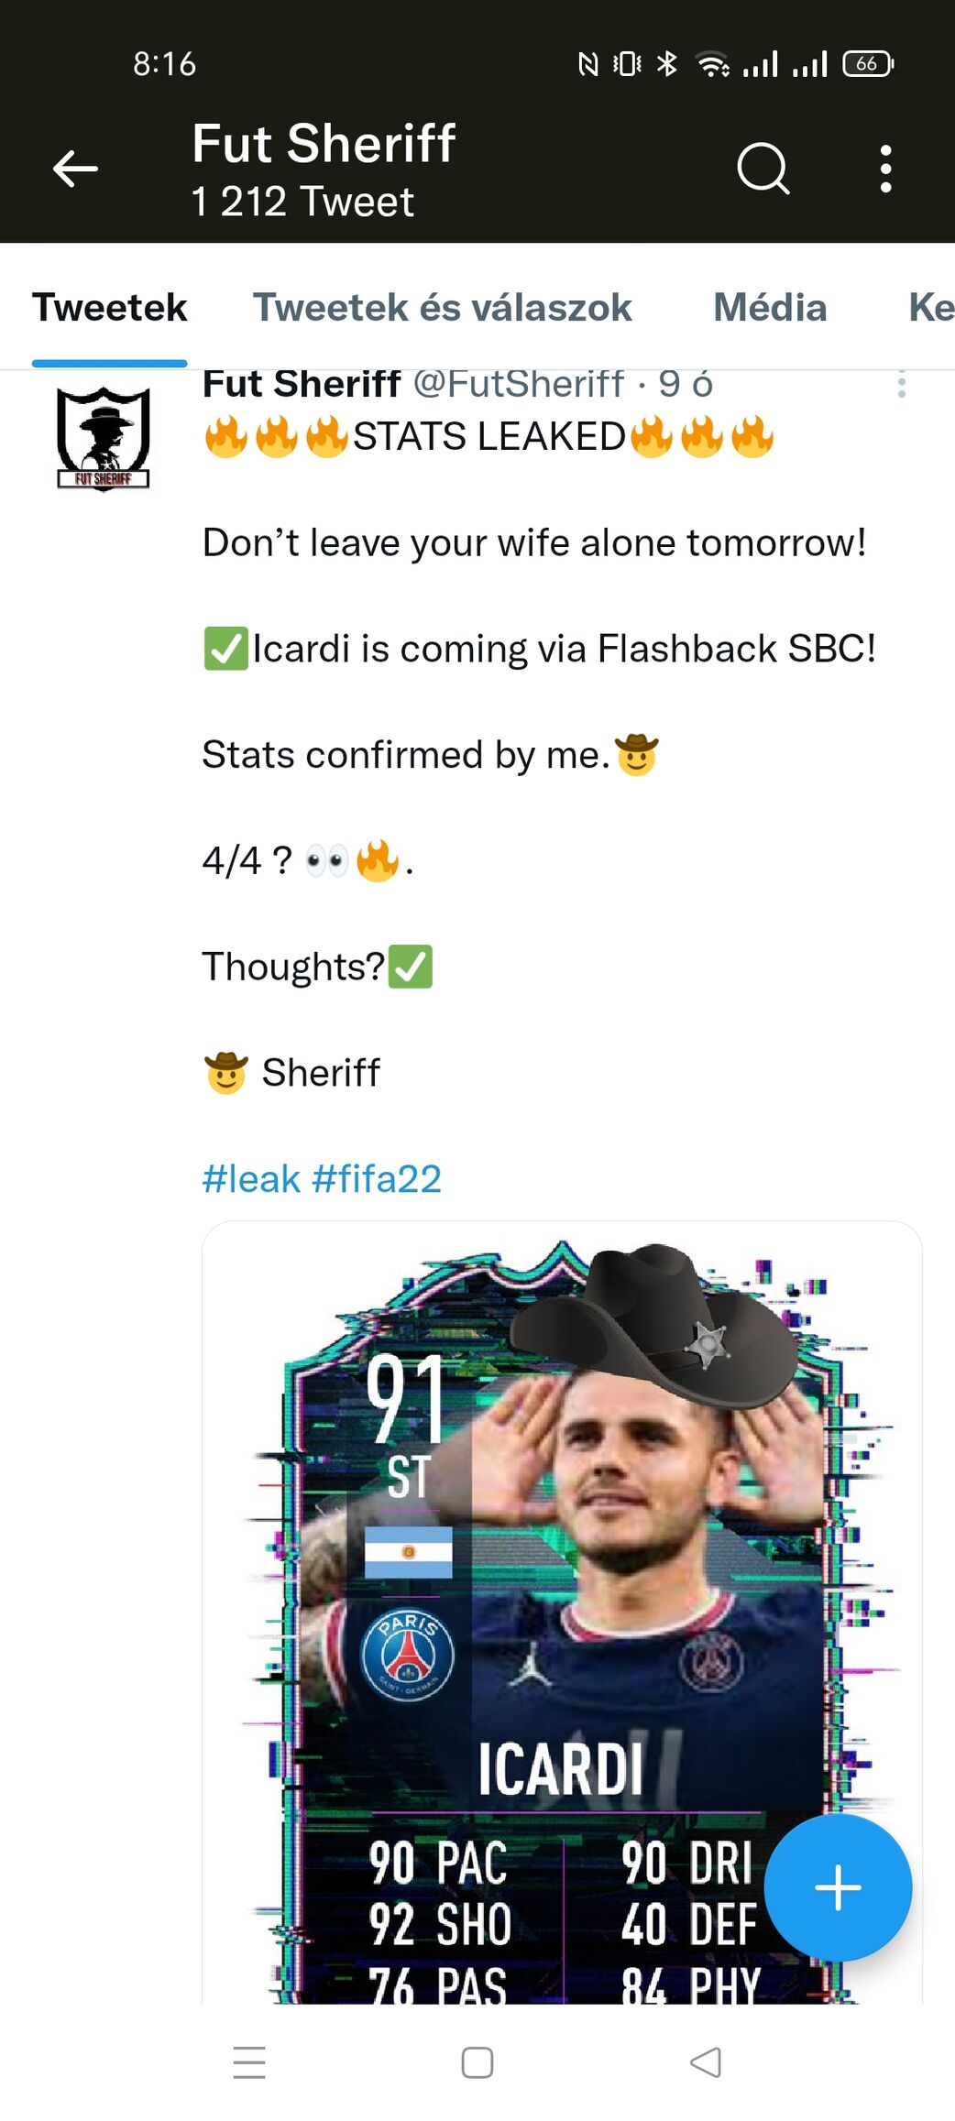Image resolution: width=955 pixels, height=2121 pixels.
Task: Tap the back arrow
Action: (x=75, y=169)
